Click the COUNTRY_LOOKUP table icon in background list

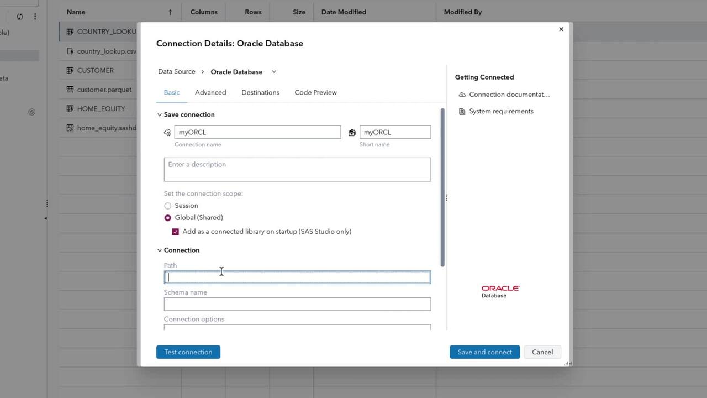(70, 32)
